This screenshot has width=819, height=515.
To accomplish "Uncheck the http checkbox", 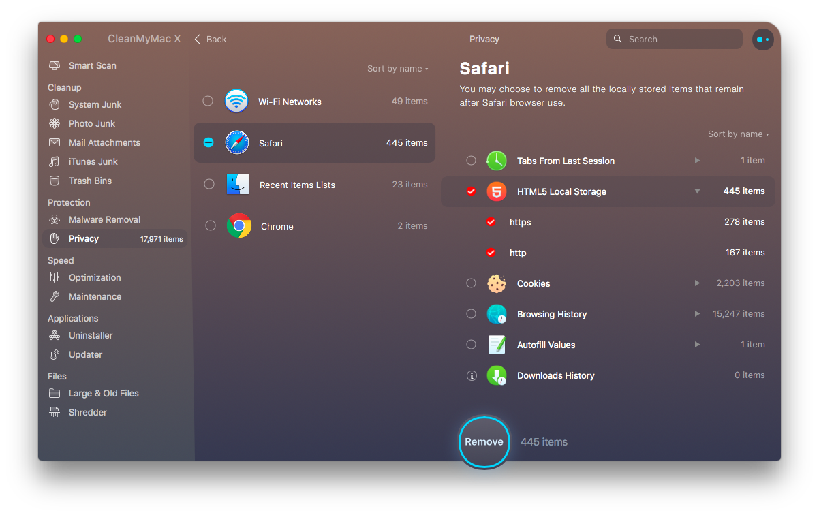I will tap(491, 253).
